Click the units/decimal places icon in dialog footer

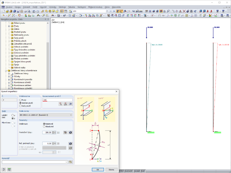9,169
